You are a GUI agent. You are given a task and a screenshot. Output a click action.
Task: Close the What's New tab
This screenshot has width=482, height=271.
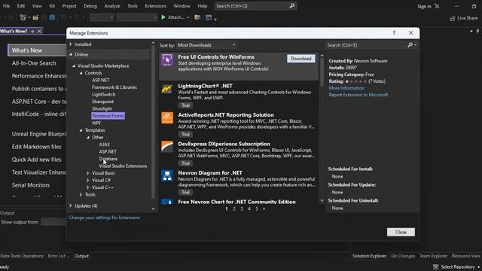click(x=39, y=32)
